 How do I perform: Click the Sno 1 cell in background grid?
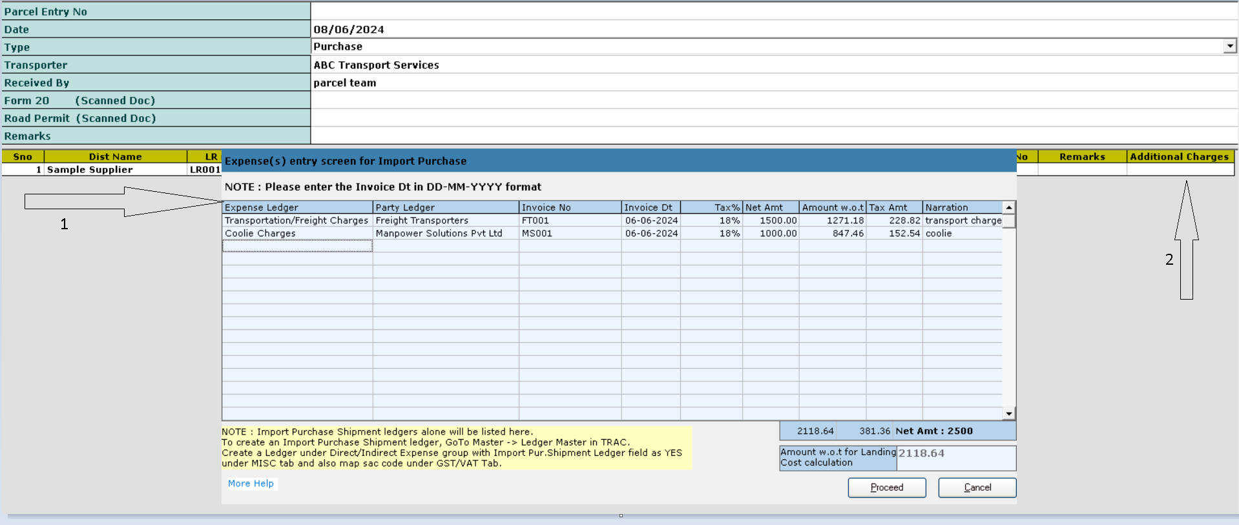[23, 169]
